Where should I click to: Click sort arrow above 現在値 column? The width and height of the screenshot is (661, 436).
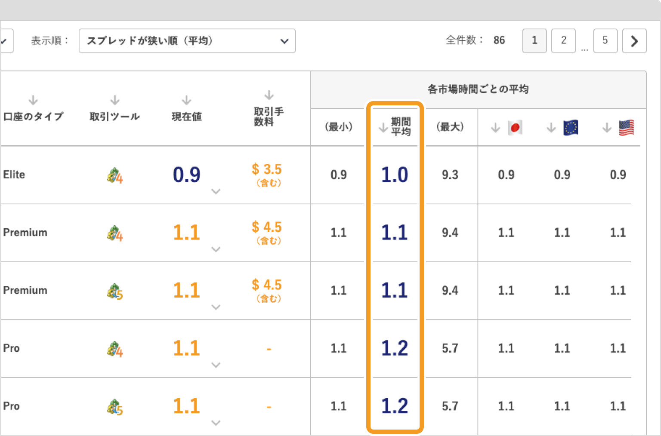[x=186, y=101]
